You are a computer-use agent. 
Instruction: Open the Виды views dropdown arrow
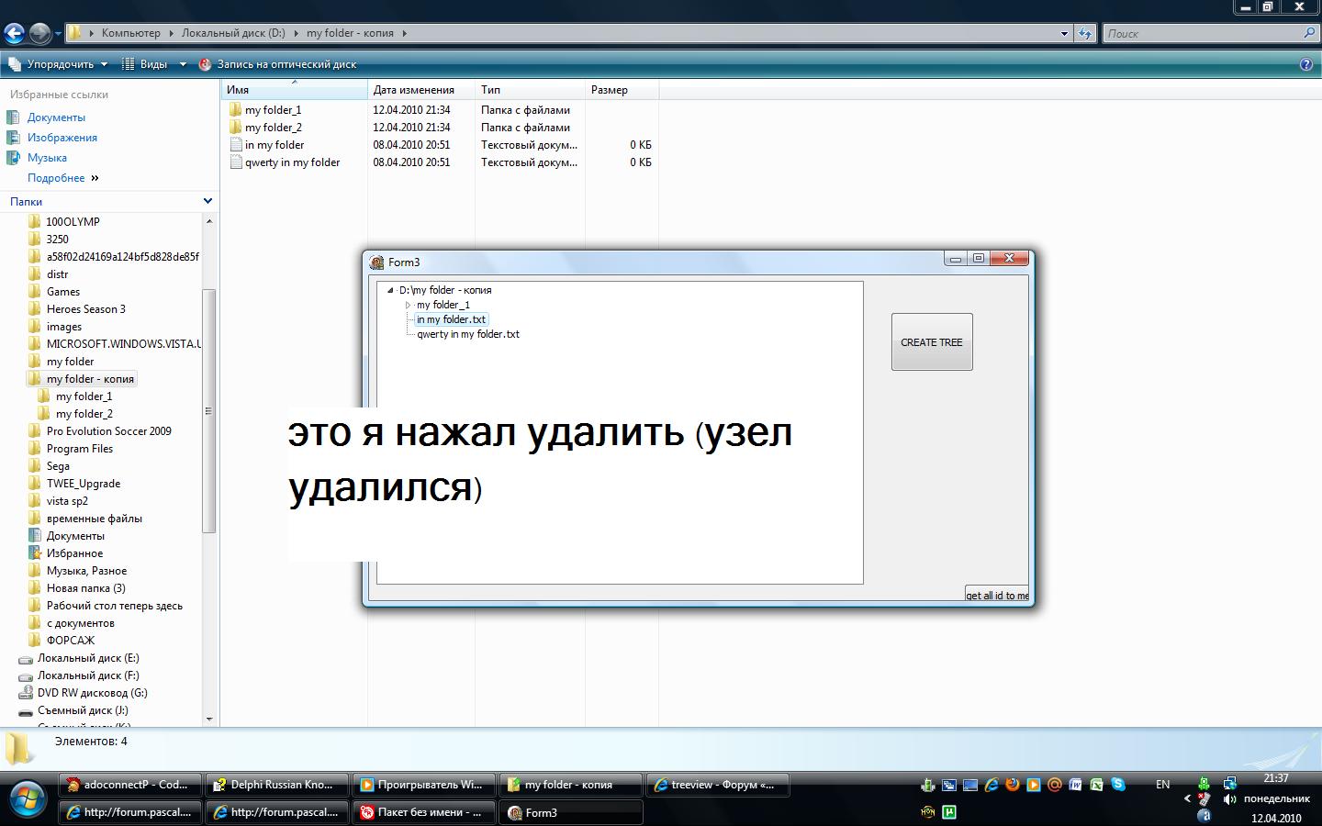[182, 64]
